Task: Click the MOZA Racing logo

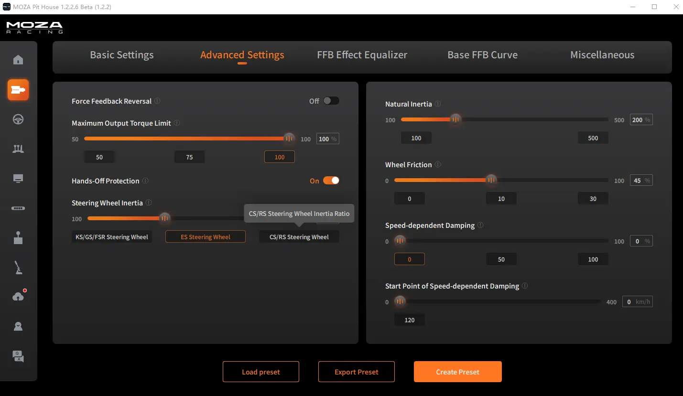Action: (34, 27)
